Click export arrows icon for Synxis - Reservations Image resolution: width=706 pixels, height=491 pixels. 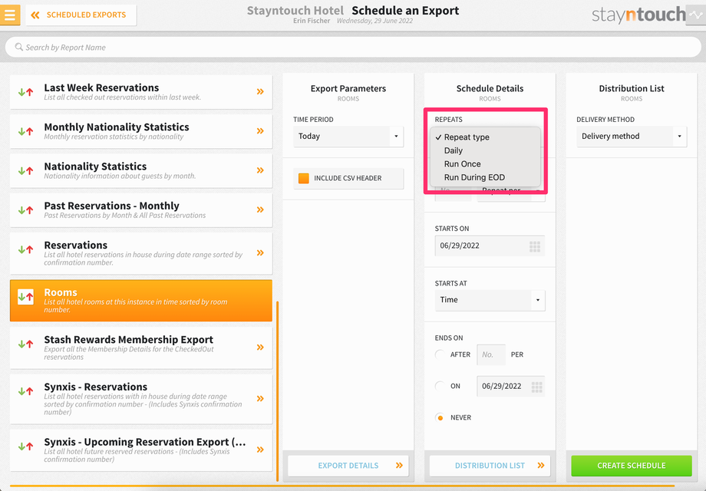pyautogui.click(x=25, y=391)
